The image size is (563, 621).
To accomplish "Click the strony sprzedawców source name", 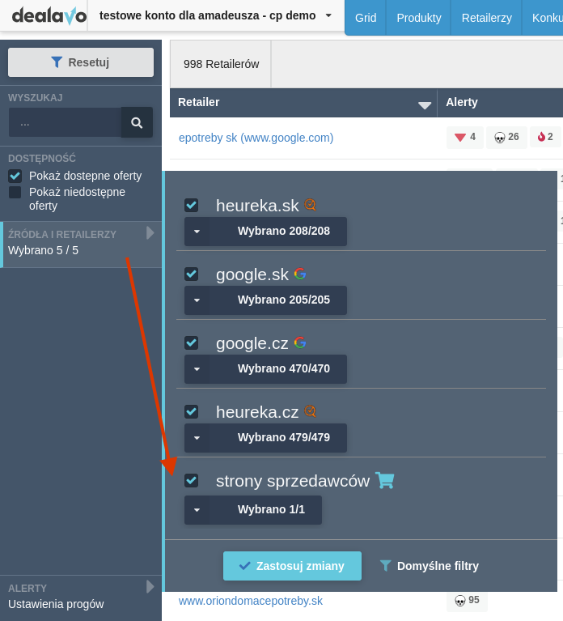I will click(x=293, y=481).
